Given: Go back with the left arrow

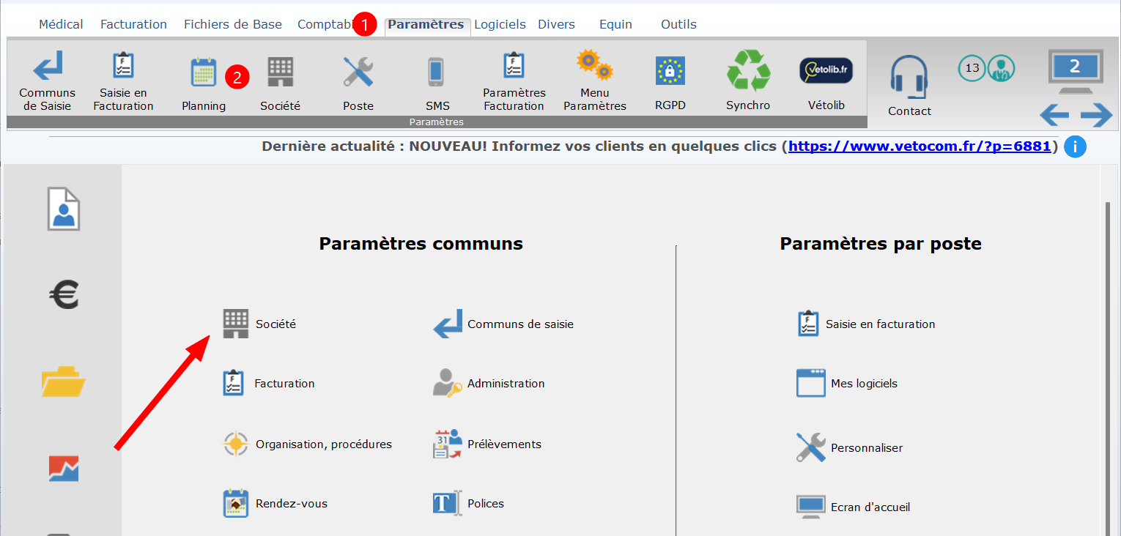Looking at the screenshot, I should (x=1054, y=115).
